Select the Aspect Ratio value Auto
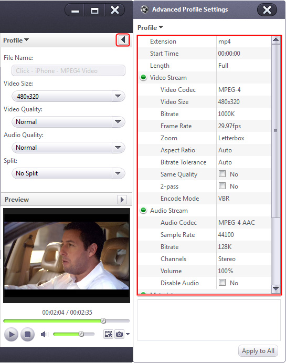Screen dimensions: 286x363 click(x=225, y=150)
